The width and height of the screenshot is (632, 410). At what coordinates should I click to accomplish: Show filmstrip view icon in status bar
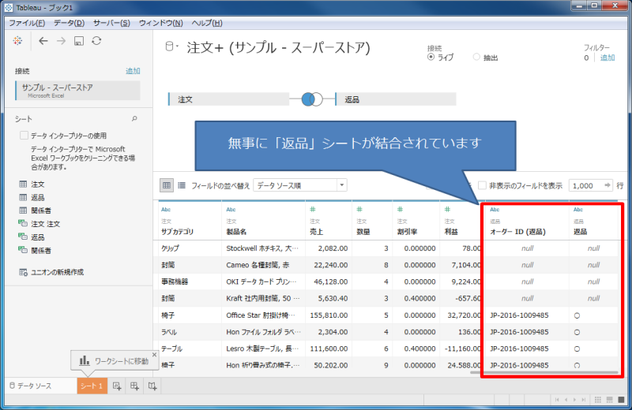coord(609,400)
